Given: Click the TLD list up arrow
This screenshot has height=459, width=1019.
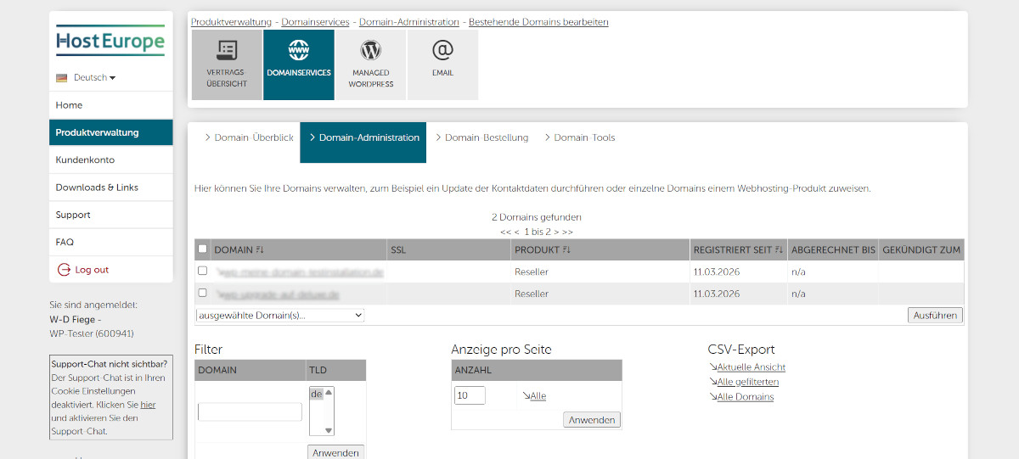Looking at the screenshot, I should point(329,393).
